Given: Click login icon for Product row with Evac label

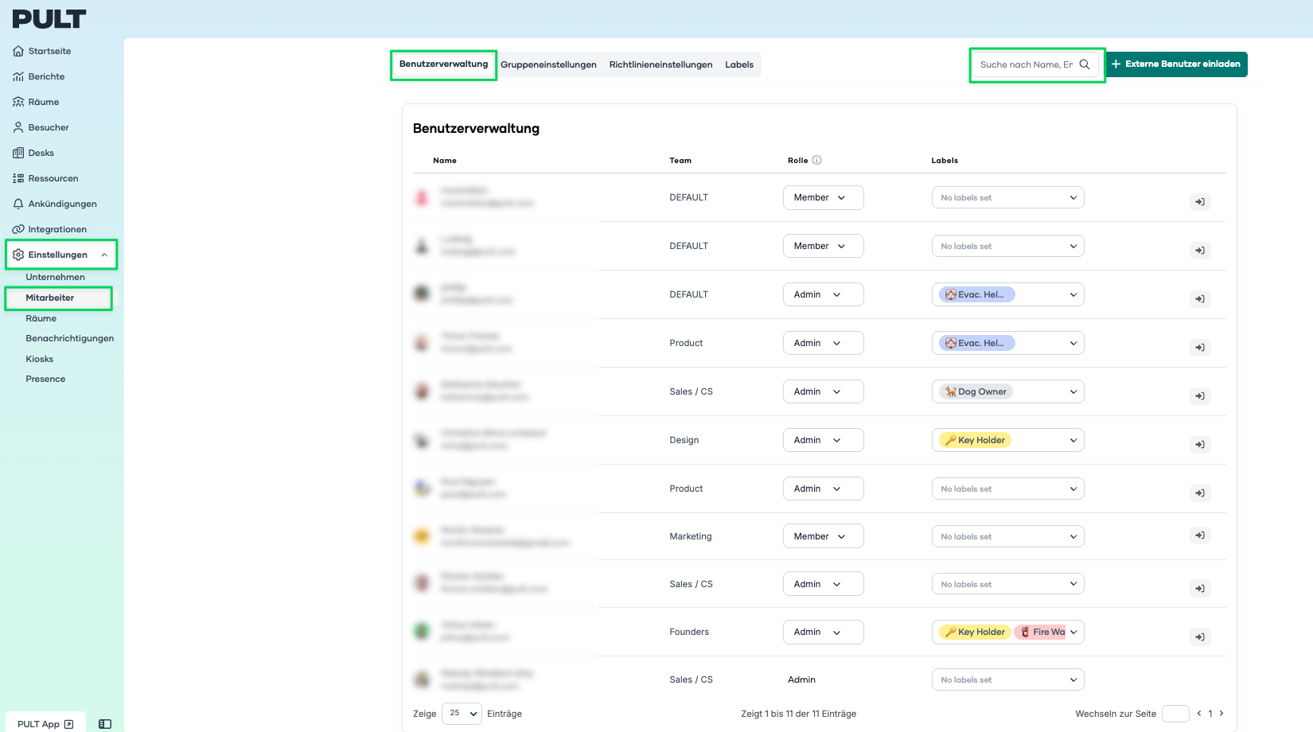Looking at the screenshot, I should [x=1200, y=348].
